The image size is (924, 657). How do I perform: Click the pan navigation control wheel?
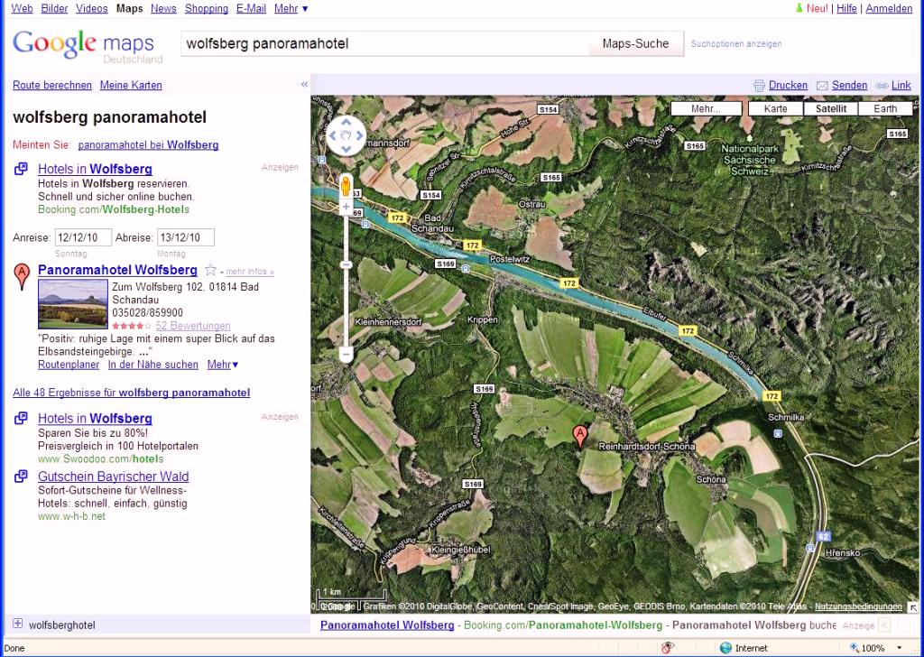(x=346, y=137)
